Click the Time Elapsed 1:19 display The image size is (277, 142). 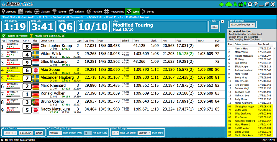coord(15,27)
